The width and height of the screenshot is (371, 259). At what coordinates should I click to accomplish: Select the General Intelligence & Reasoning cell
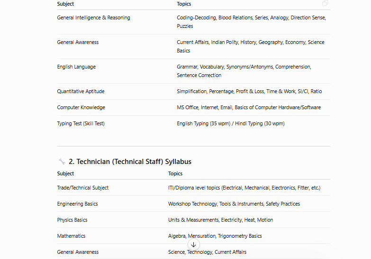pyautogui.click(x=93, y=17)
